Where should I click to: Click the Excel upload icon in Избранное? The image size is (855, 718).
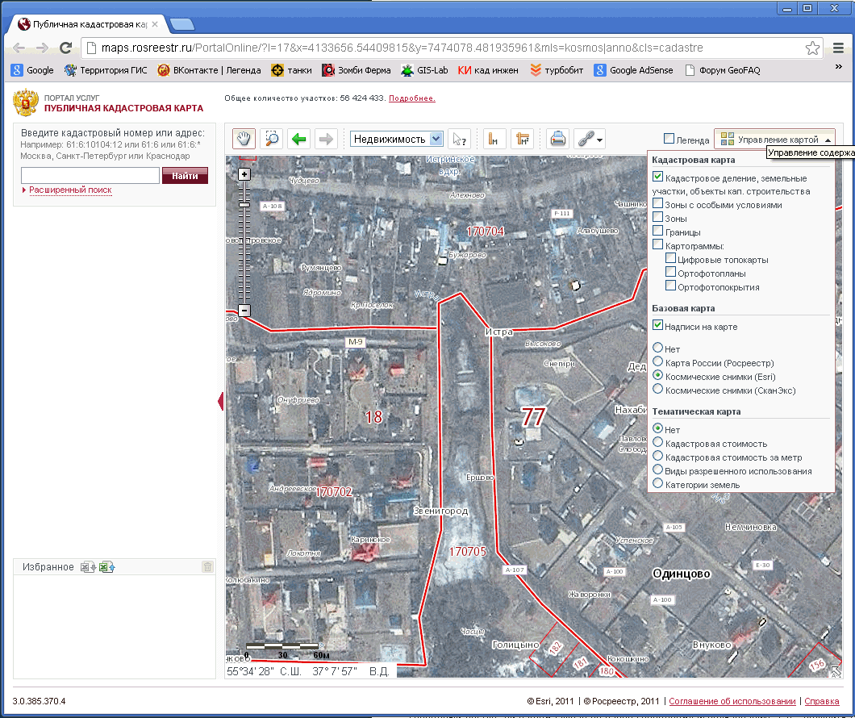click(x=107, y=567)
